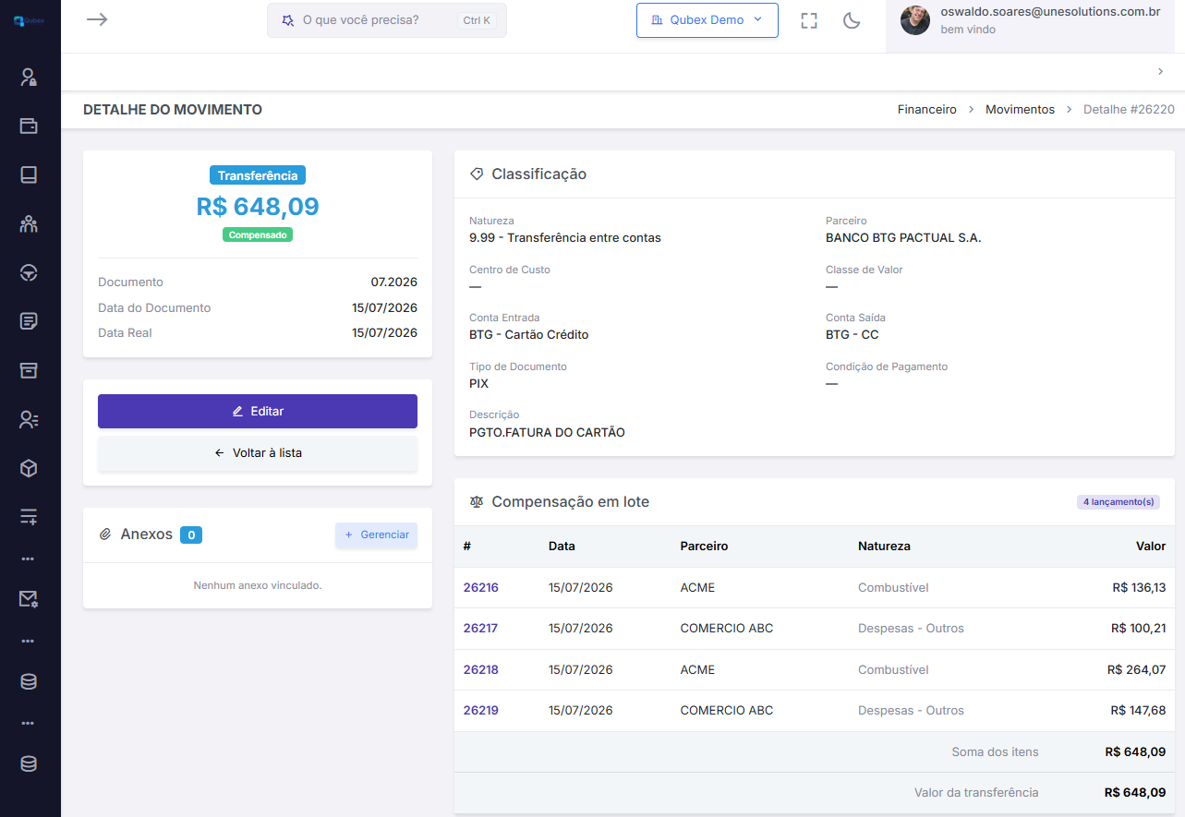Click the Anexos count badge 0
The width and height of the screenshot is (1185, 817).
(191, 535)
